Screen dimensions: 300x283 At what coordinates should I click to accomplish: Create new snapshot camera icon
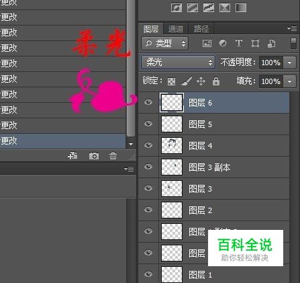94,155
